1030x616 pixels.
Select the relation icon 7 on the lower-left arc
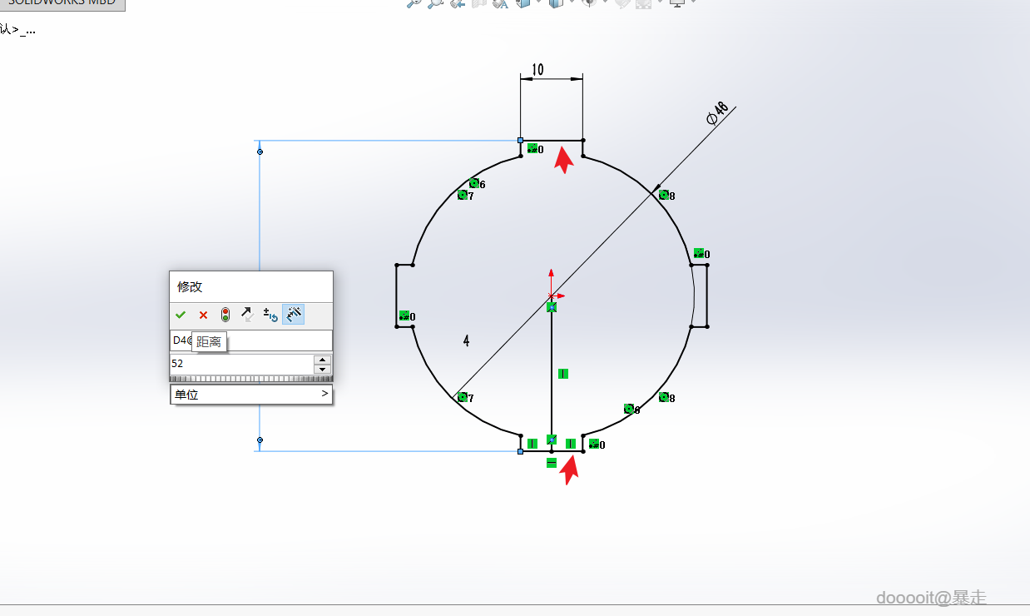pos(465,398)
